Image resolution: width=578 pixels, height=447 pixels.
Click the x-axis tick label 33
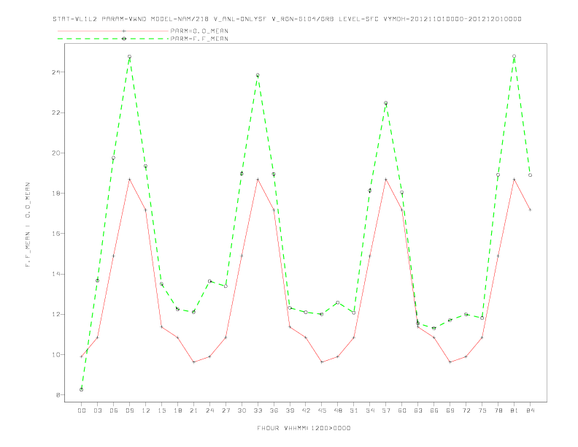pyautogui.click(x=258, y=410)
